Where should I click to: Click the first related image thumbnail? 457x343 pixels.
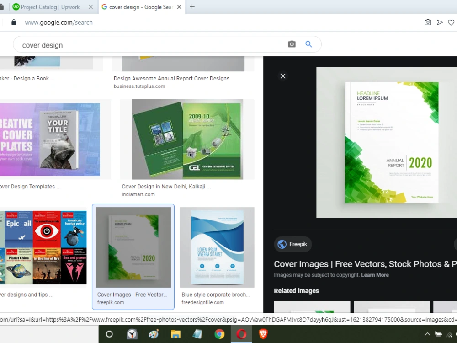[312, 307]
